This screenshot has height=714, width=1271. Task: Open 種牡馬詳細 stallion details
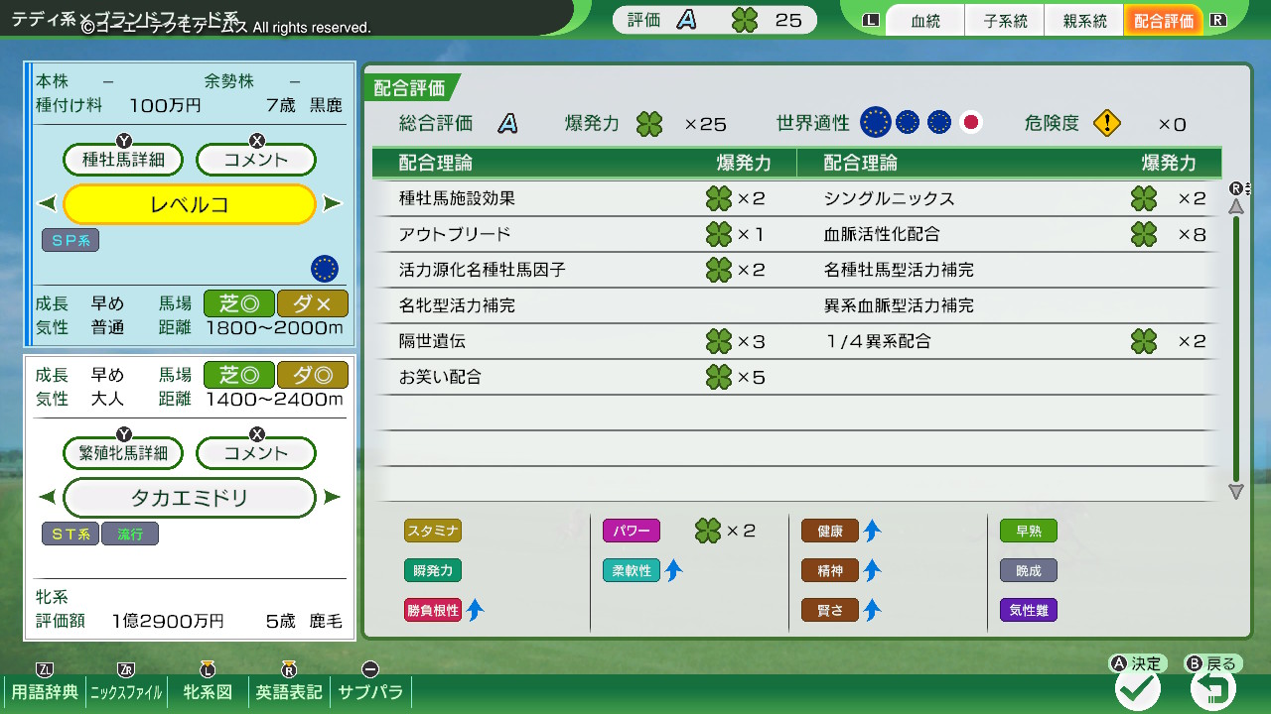coord(124,160)
